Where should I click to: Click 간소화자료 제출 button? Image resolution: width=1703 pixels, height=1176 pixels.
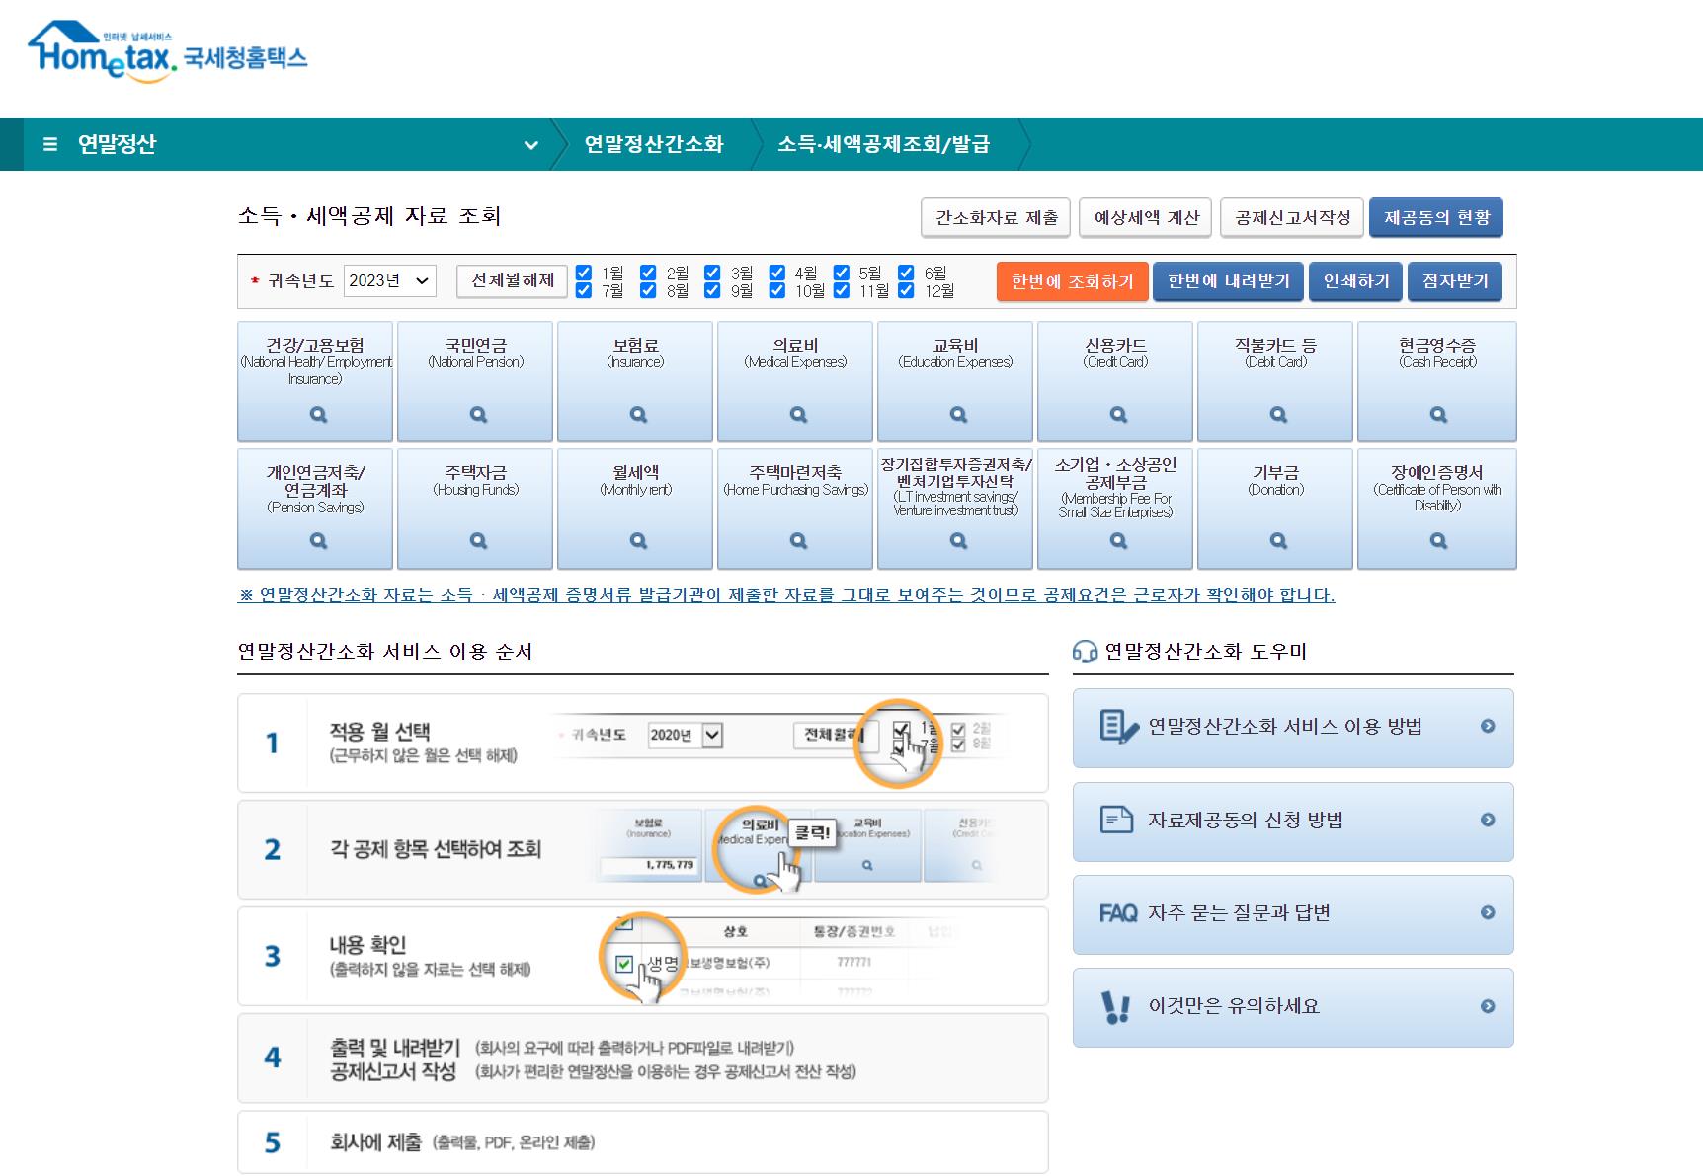coord(997,217)
